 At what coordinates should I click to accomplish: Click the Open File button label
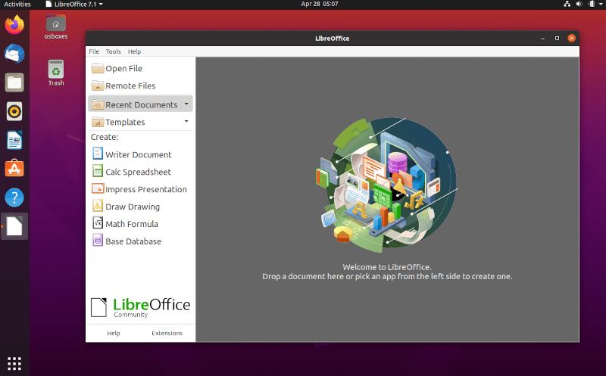(123, 69)
